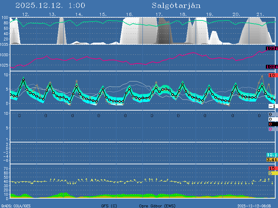278x208 pixels.
Task: Click the red 10 temperature maximum badge
Action: [x=272, y=75]
